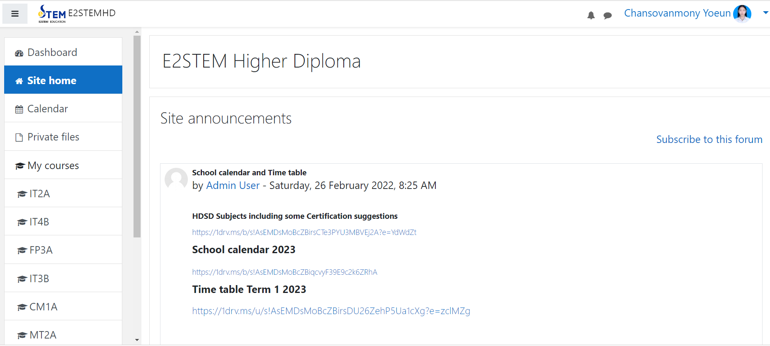
Task: Open the notifications bell icon
Action: point(591,16)
